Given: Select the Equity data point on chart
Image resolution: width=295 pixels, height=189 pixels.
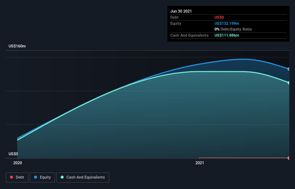Looking at the screenshot, I should point(289,69).
